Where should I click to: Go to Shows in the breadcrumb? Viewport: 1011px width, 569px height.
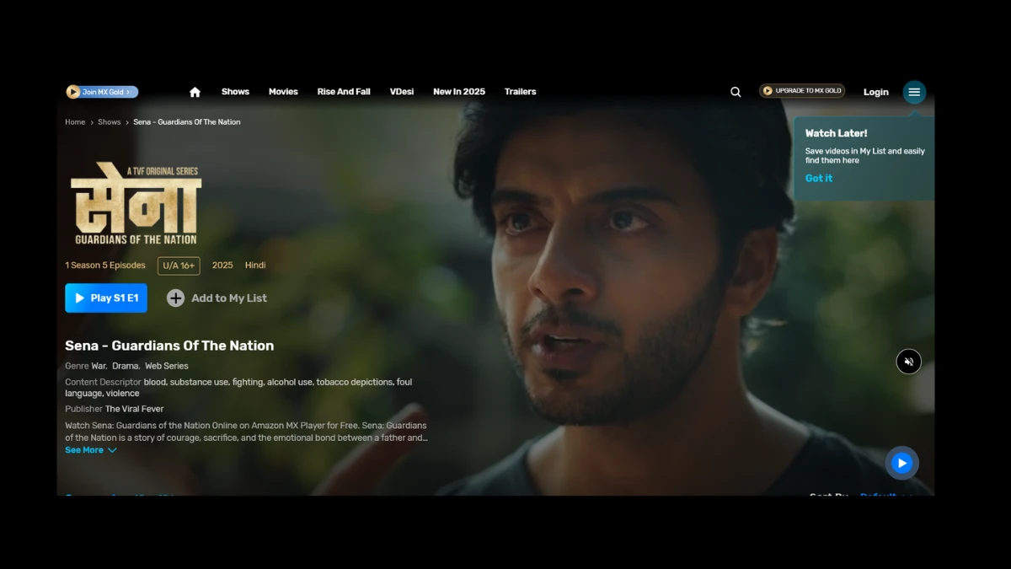[x=110, y=122]
